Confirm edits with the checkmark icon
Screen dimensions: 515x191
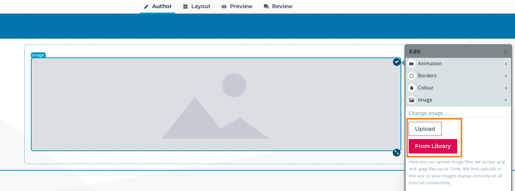[x=397, y=62]
